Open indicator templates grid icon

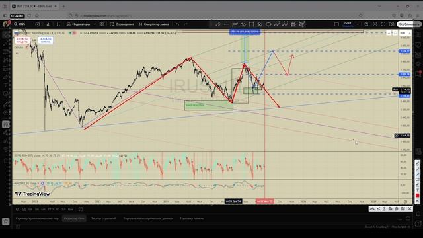(101, 24)
